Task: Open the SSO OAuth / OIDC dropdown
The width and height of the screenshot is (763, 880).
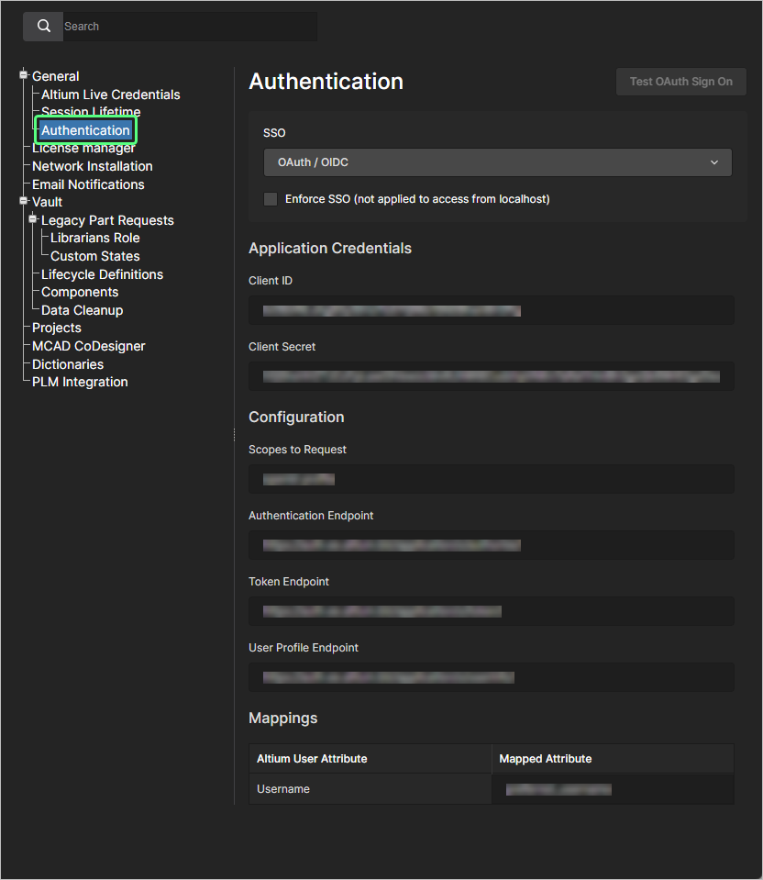Action: (498, 162)
